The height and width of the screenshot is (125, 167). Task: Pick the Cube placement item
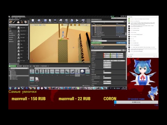click(x=23, y=44)
